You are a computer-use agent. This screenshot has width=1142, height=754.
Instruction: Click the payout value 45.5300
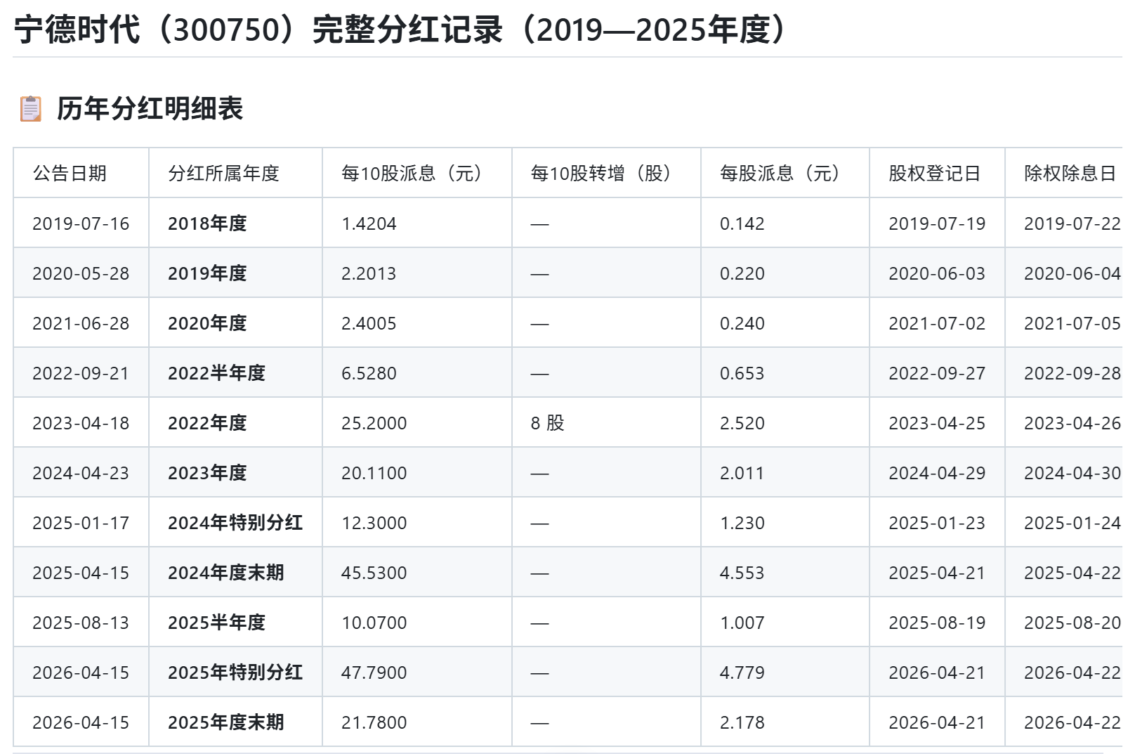pos(374,573)
